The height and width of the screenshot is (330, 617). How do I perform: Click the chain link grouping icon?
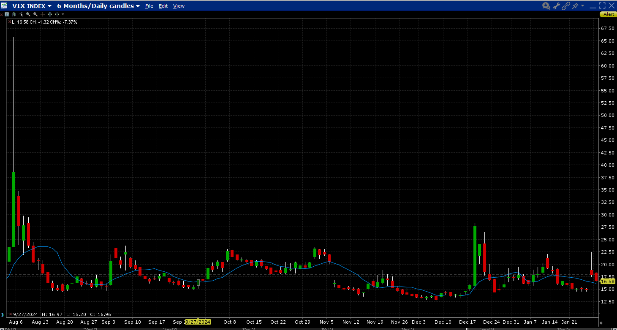(566, 6)
